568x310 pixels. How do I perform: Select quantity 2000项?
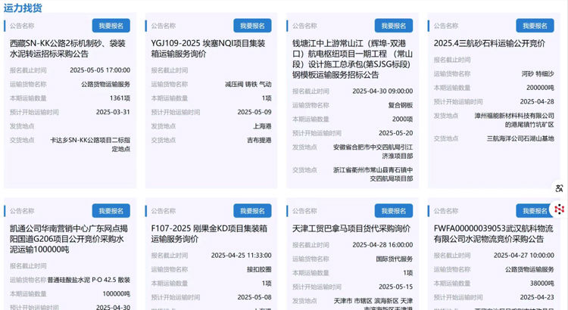(402, 119)
